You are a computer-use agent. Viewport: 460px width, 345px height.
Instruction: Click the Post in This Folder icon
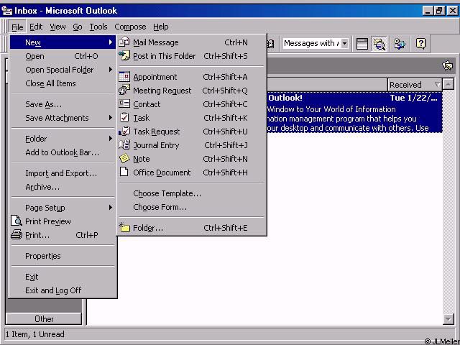click(124, 55)
